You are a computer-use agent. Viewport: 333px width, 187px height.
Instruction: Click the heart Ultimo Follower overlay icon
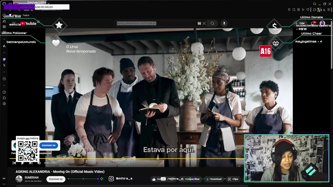[56, 43]
